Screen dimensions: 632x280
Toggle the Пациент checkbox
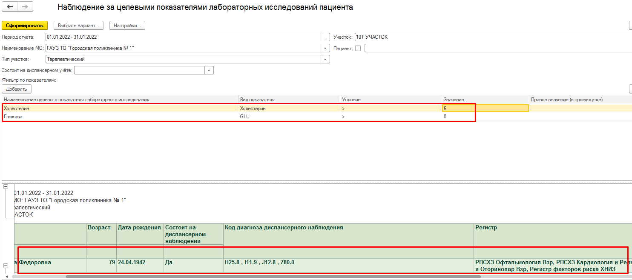(x=358, y=48)
